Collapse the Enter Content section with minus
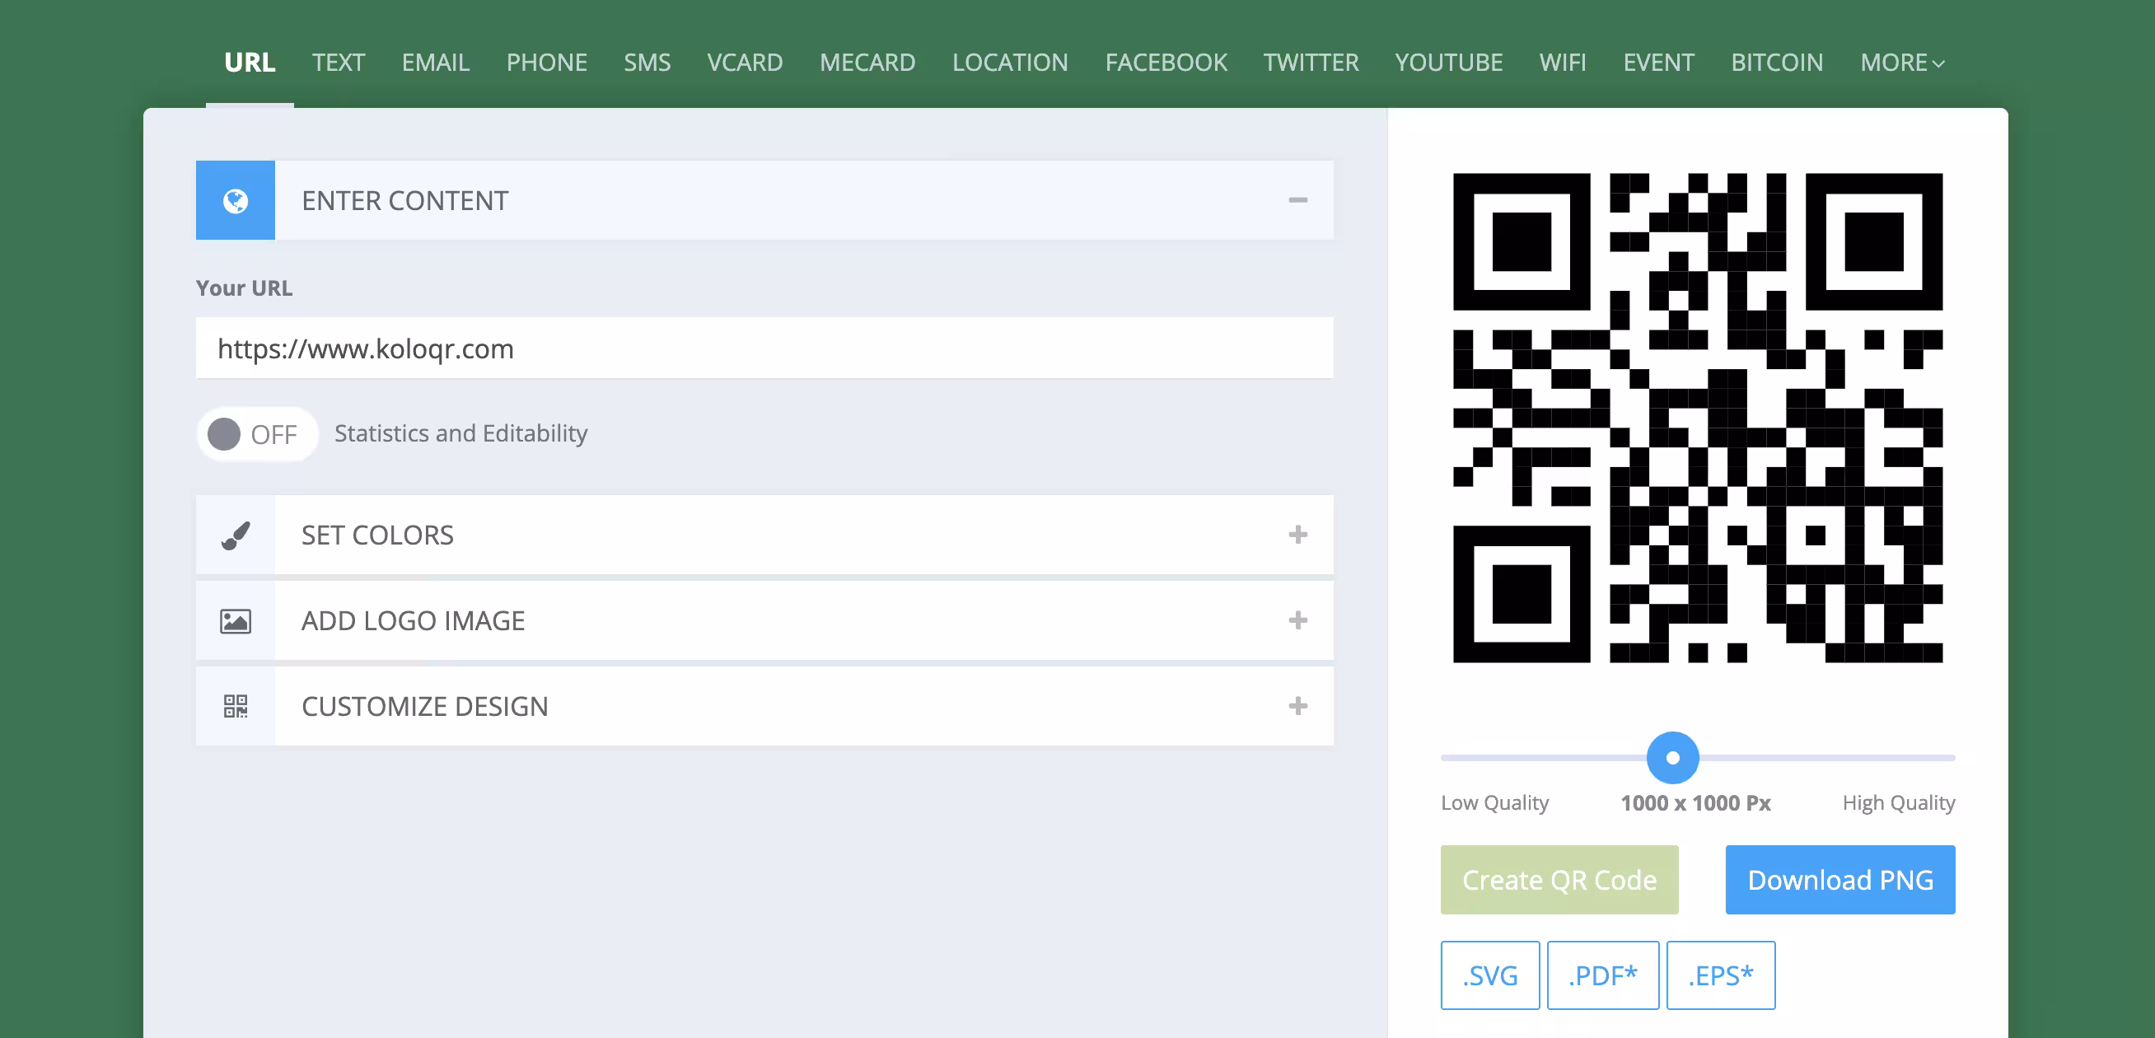 tap(1297, 200)
